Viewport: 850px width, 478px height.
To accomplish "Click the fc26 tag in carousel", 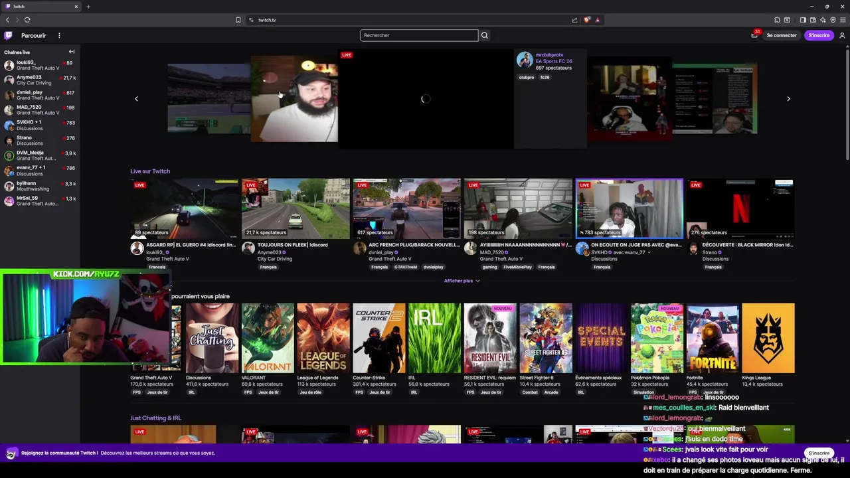I will pos(545,78).
